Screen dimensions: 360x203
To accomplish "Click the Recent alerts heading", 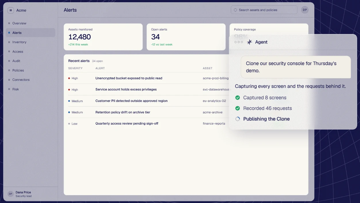I will click(x=79, y=61).
